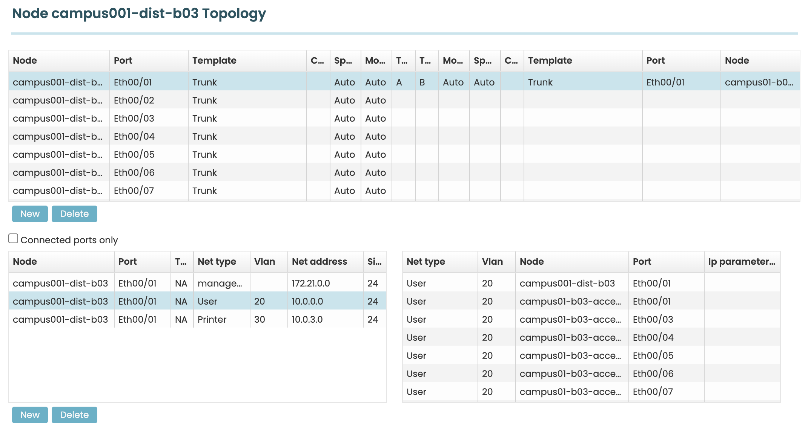This screenshot has width=811, height=430.
Task: Select the Eth00/05 Trunk row
Action: [x=134, y=155]
